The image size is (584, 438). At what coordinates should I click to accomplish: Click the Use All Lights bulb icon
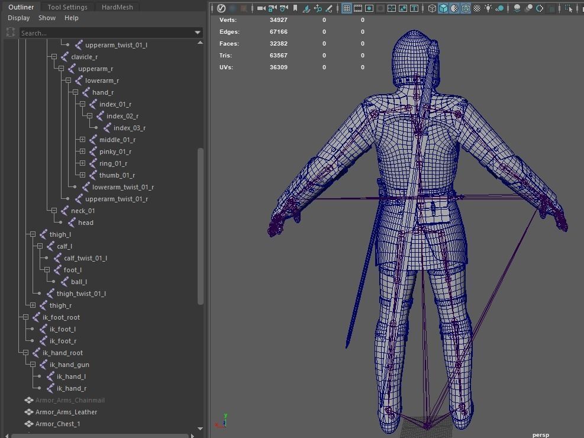click(488, 8)
